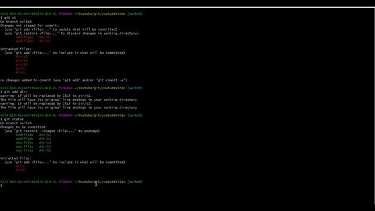
Task: Click the hint 'to update what will be committed'
Action: point(85,29)
